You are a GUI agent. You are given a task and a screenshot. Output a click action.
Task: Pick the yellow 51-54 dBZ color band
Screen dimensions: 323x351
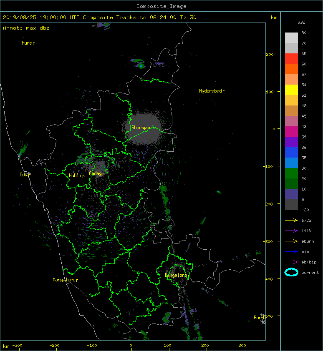(x=291, y=90)
